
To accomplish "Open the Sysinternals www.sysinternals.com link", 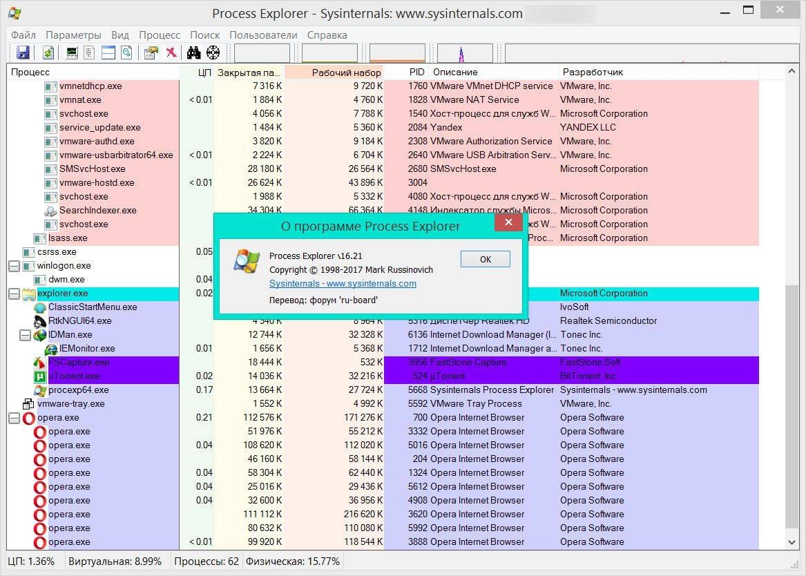I will (343, 284).
